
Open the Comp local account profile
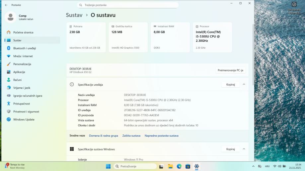[x=20, y=17]
